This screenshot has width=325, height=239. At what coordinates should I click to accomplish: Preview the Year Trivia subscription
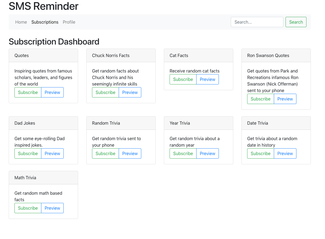[207, 153]
